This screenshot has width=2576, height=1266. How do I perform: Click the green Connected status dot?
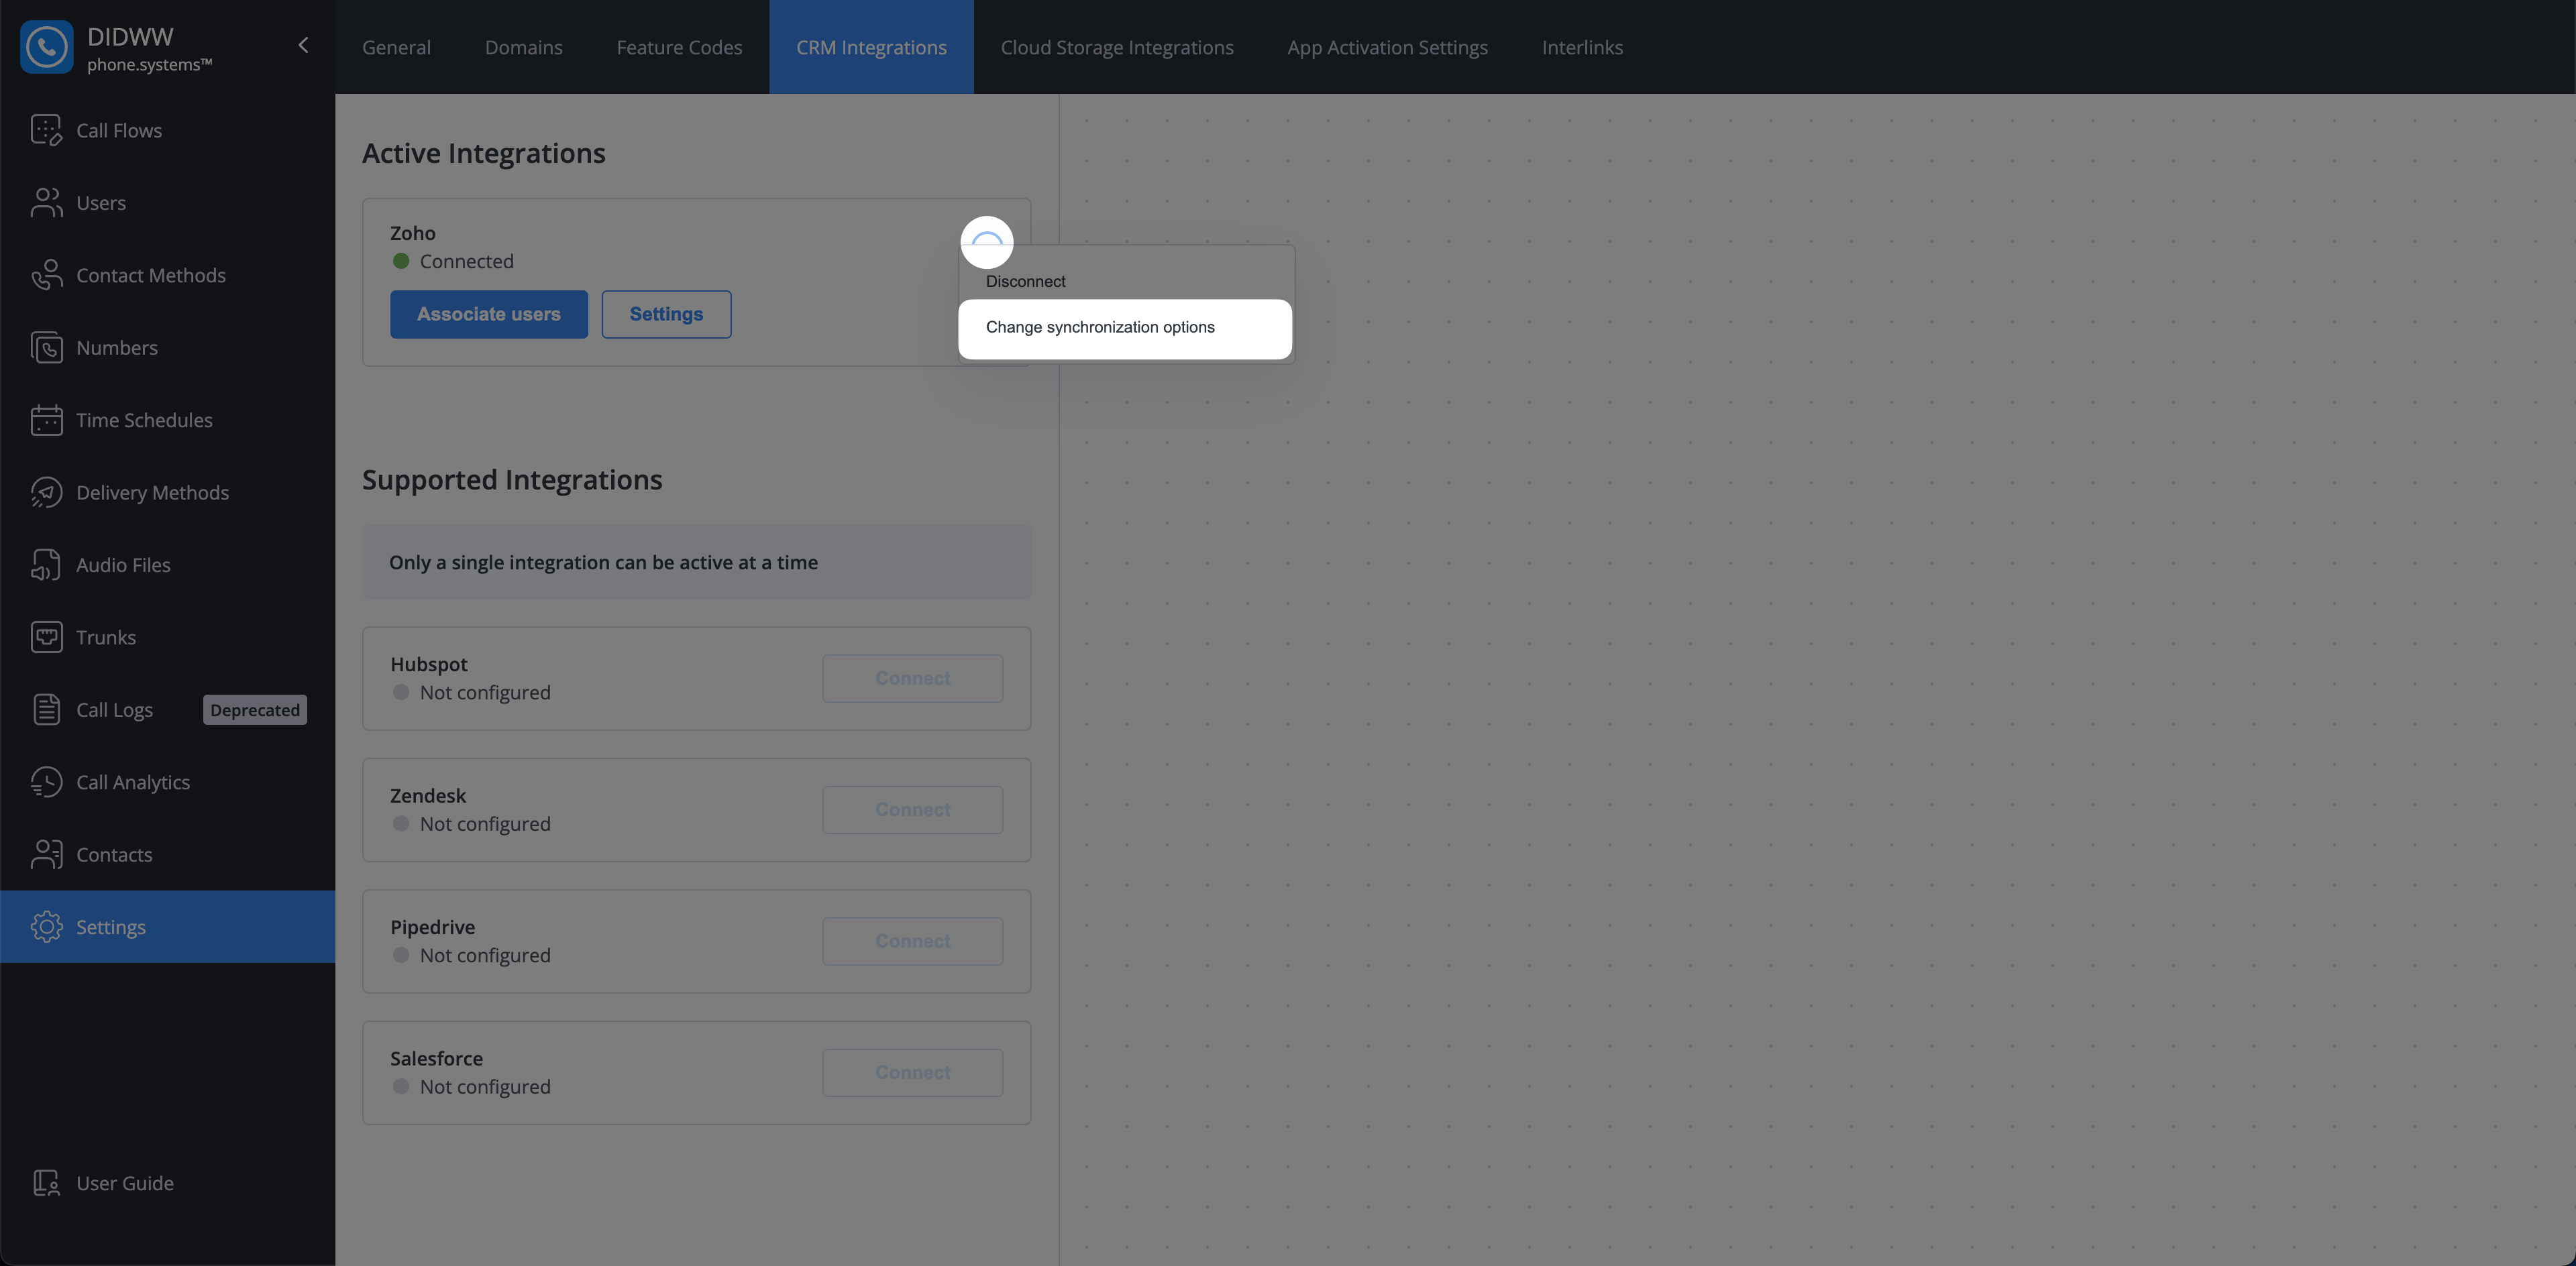pos(401,261)
